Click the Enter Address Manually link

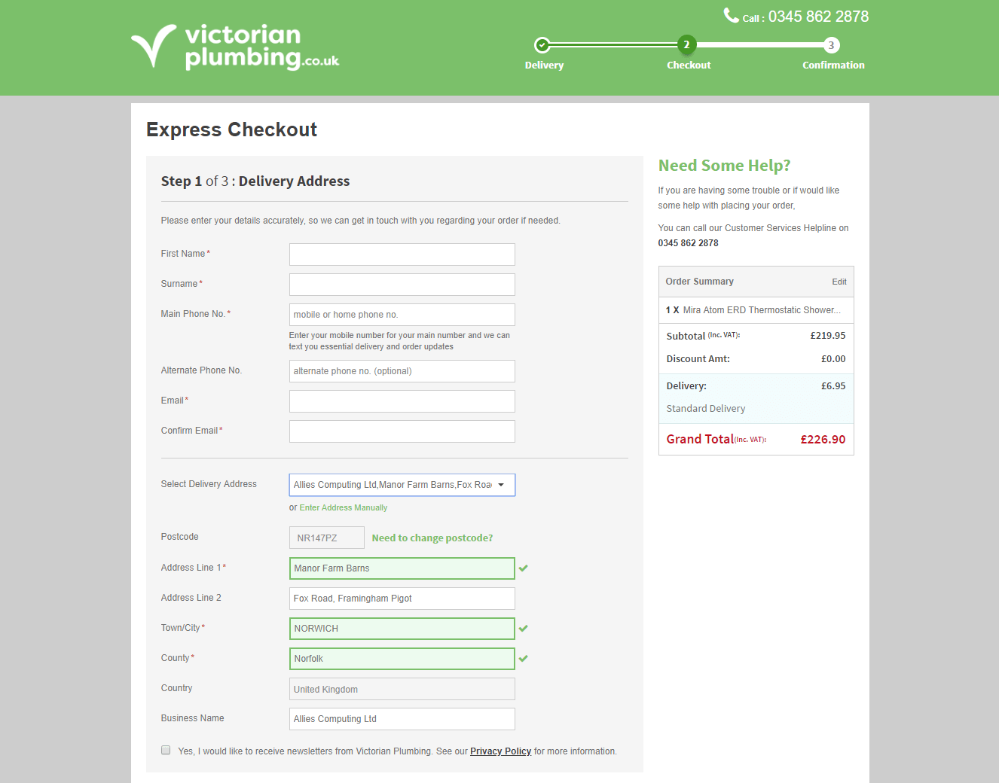click(343, 507)
